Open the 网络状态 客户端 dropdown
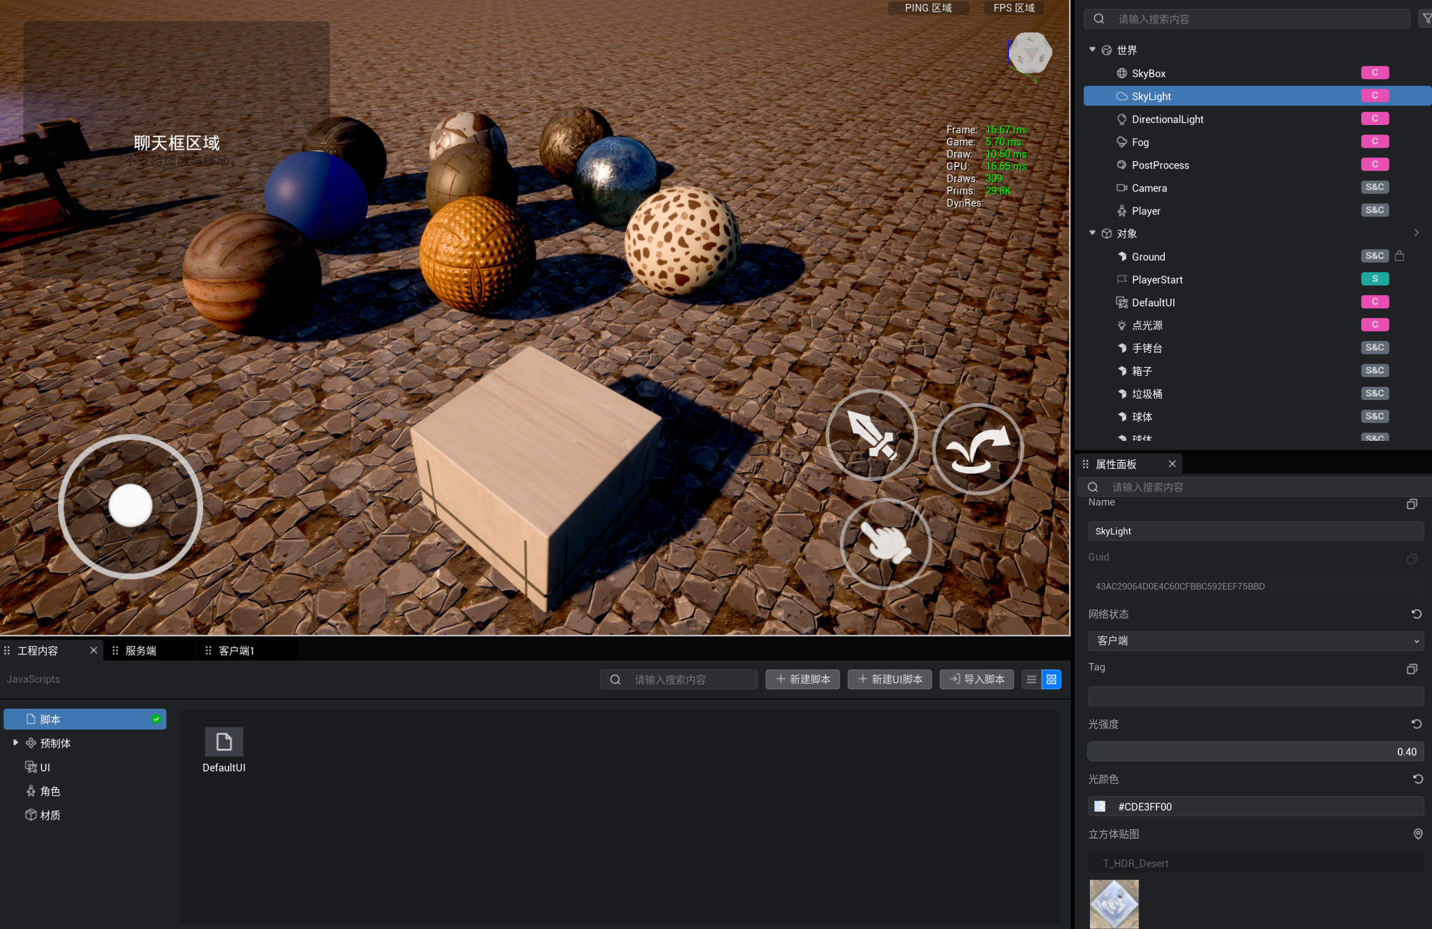Image resolution: width=1432 pixels, height=929 pixels. tap(1256, 641)
